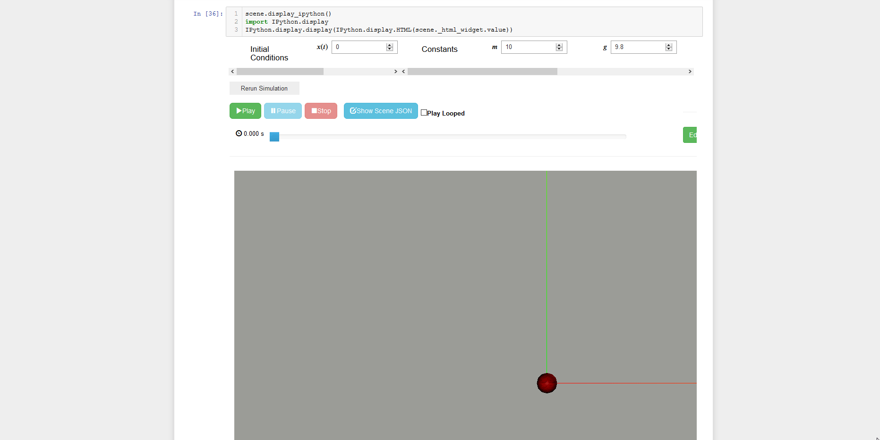Image resolution: width=880 pixels, height=440 pixels.
Task: Select the m value input field
Action: pos(529,47)
